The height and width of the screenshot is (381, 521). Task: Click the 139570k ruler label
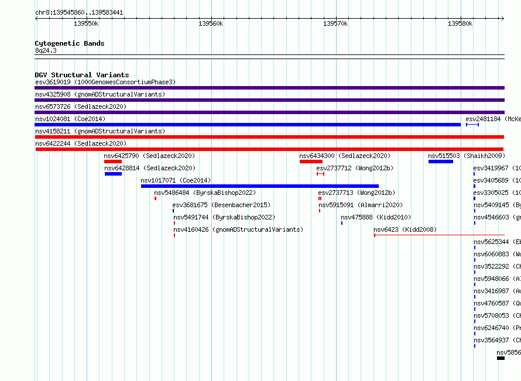pos(335,23)
